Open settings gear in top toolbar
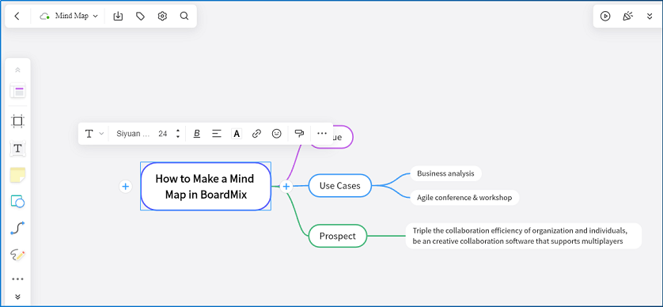This screenshot has width=663, height=307. click(162, 16)
